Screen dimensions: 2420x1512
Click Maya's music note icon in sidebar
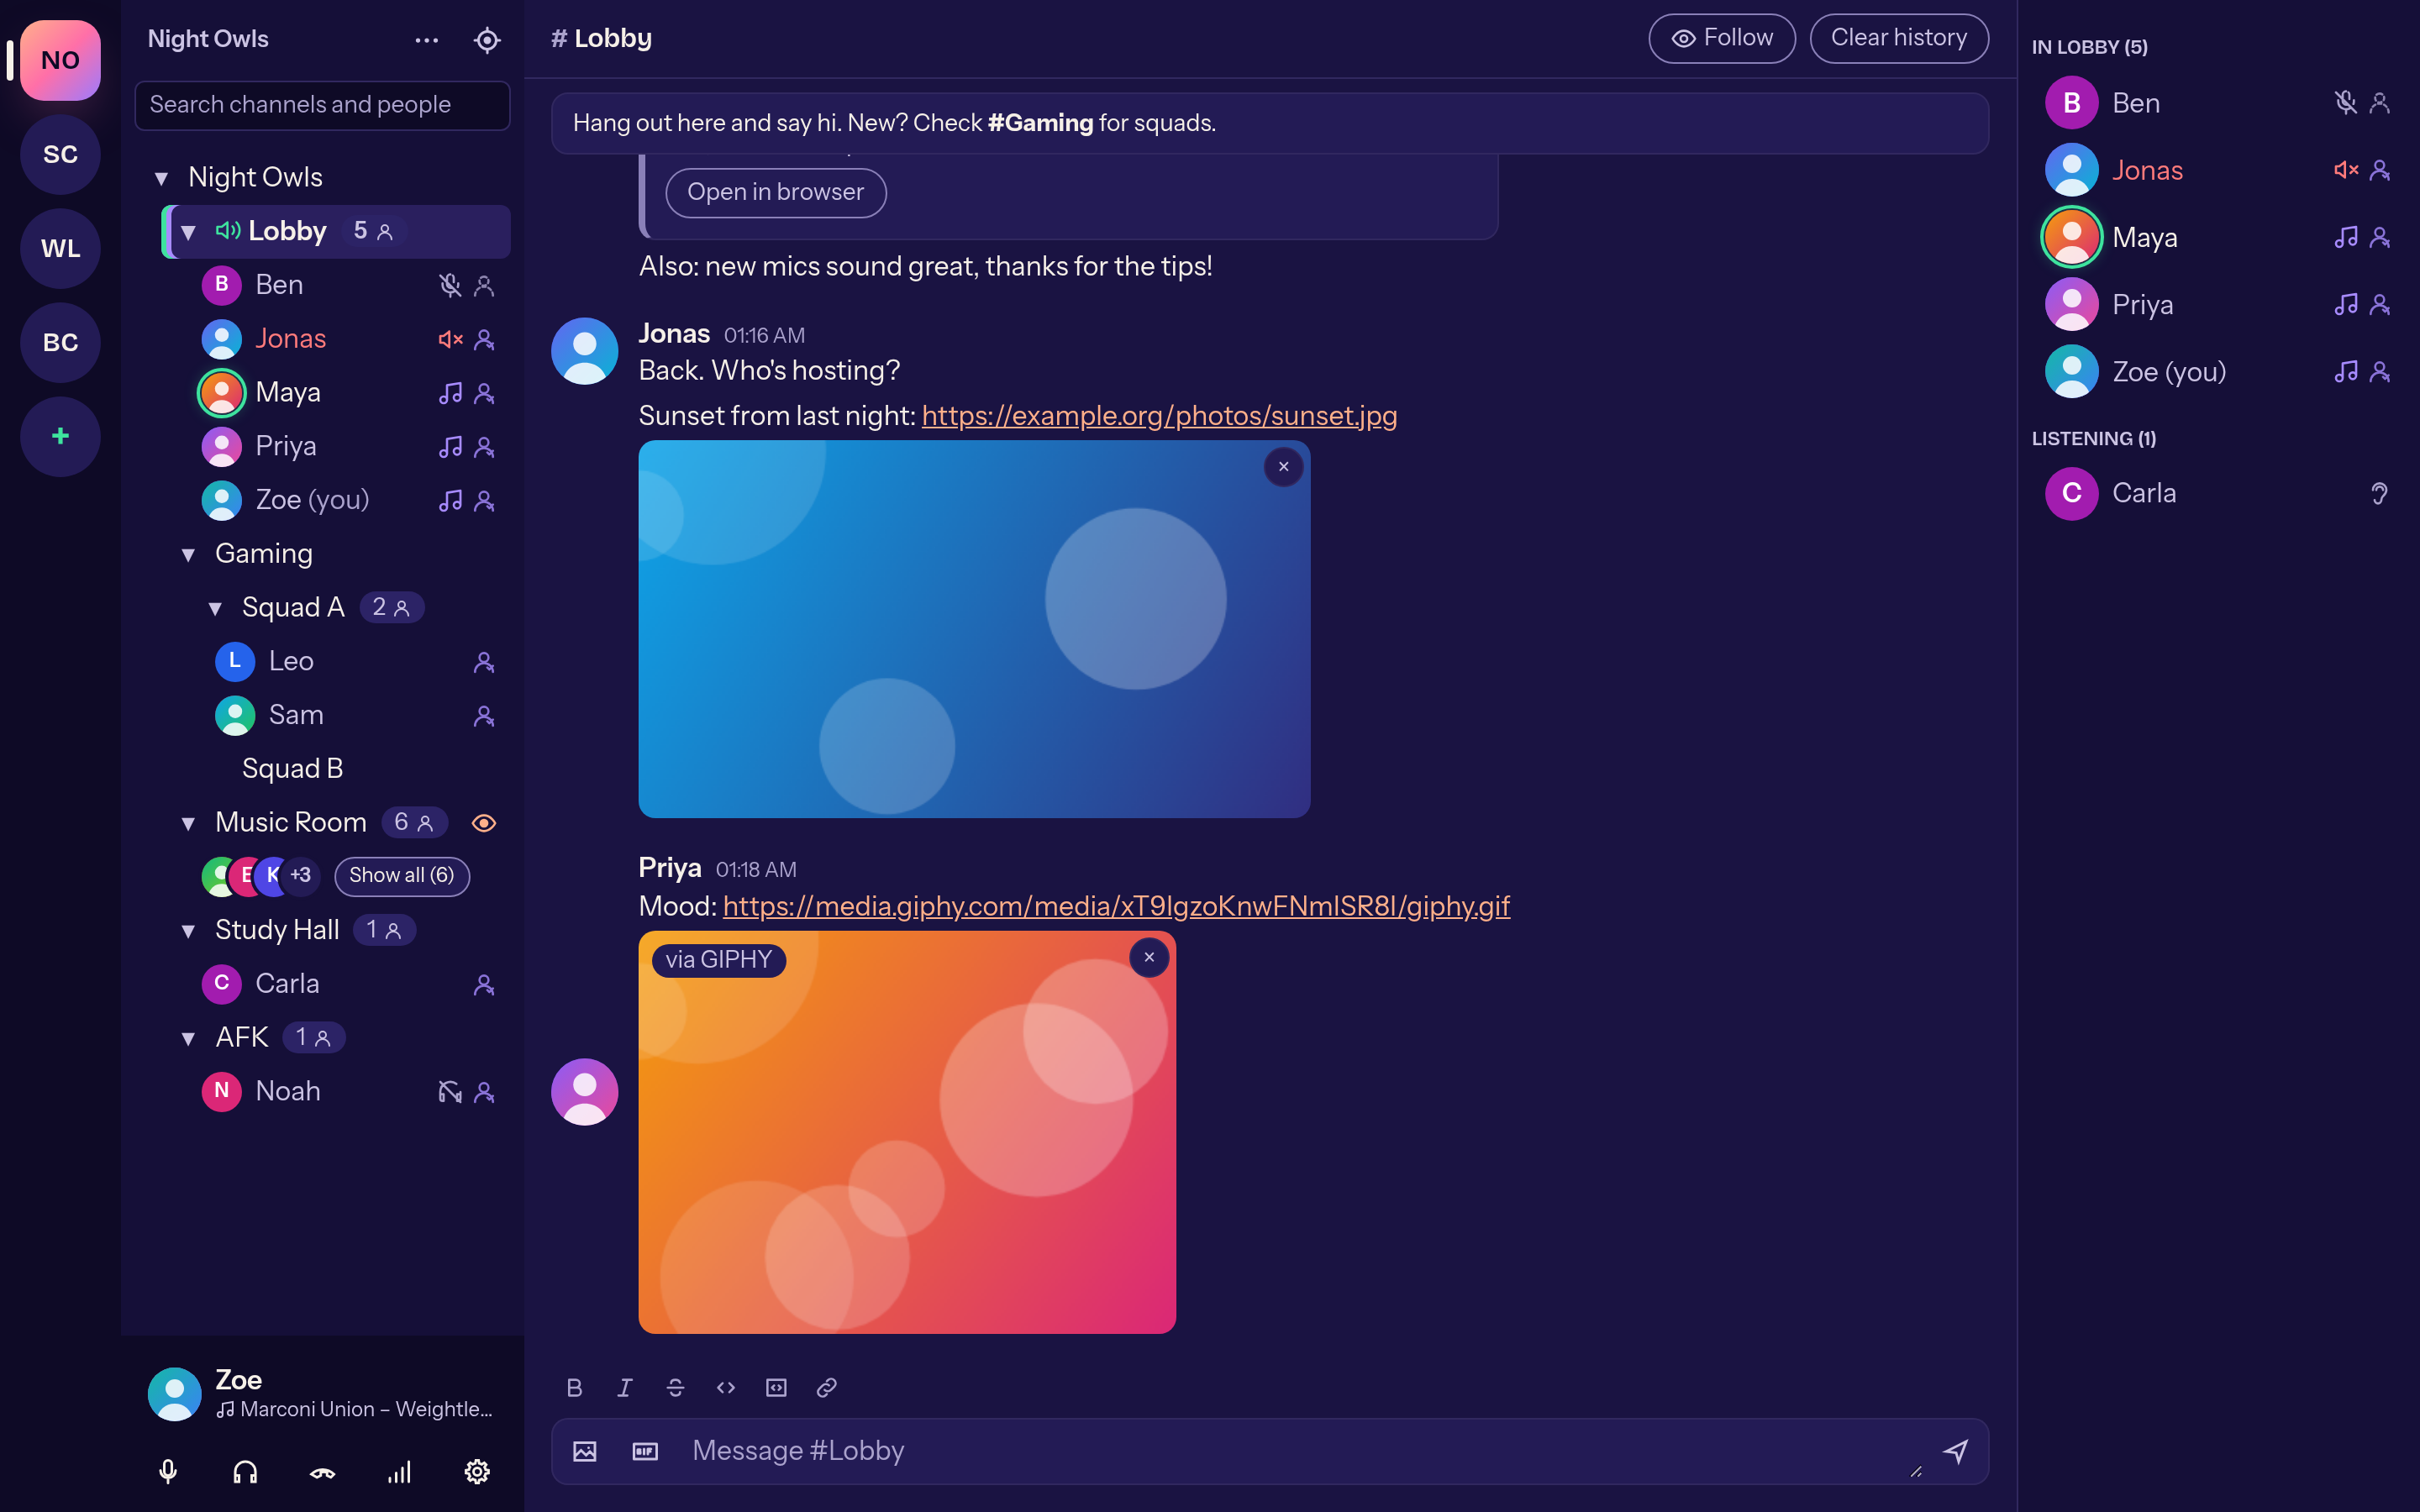point(450,392)
